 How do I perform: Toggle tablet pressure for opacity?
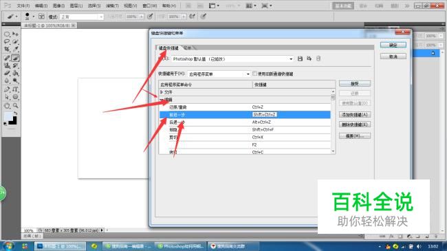pyautogui.click(x=150, y=17)
